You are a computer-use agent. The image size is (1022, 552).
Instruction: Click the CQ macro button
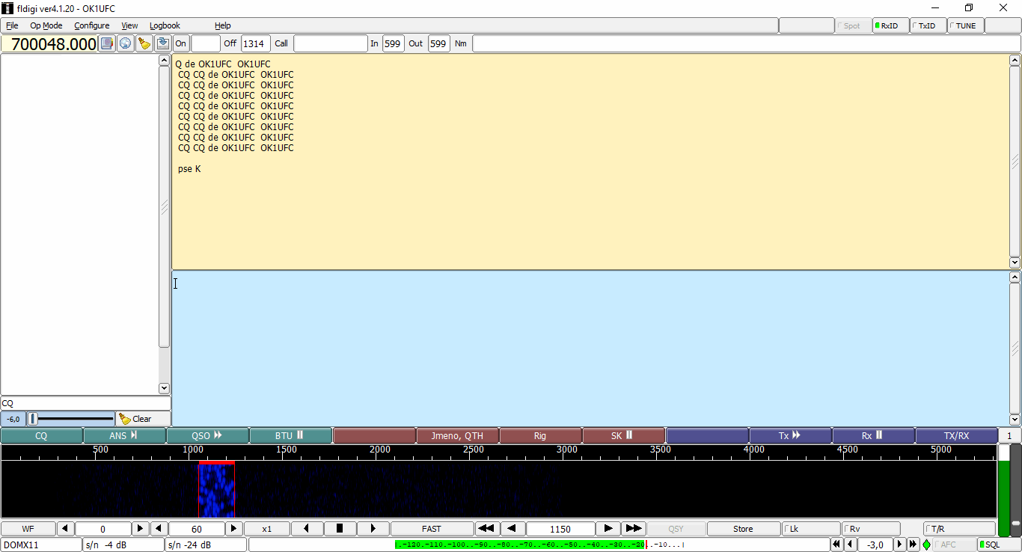41,435
